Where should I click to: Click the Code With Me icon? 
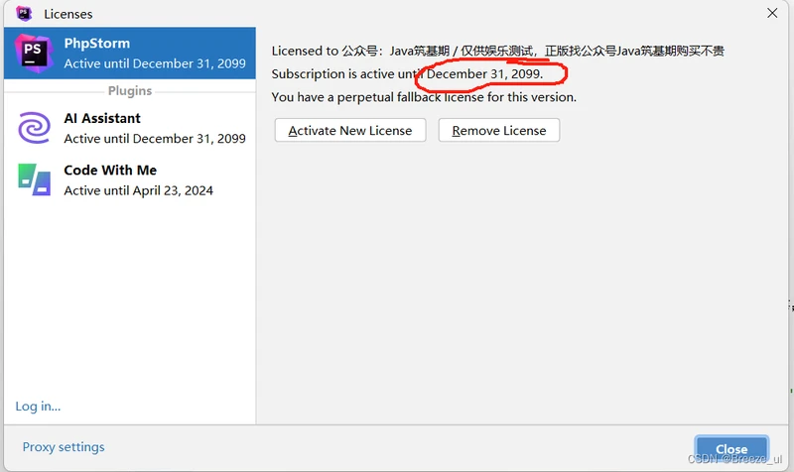point(34,179)
